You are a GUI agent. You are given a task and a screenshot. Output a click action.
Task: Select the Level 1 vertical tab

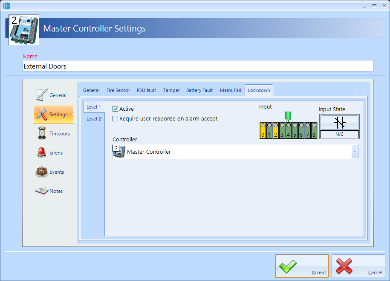click(94, 107)
